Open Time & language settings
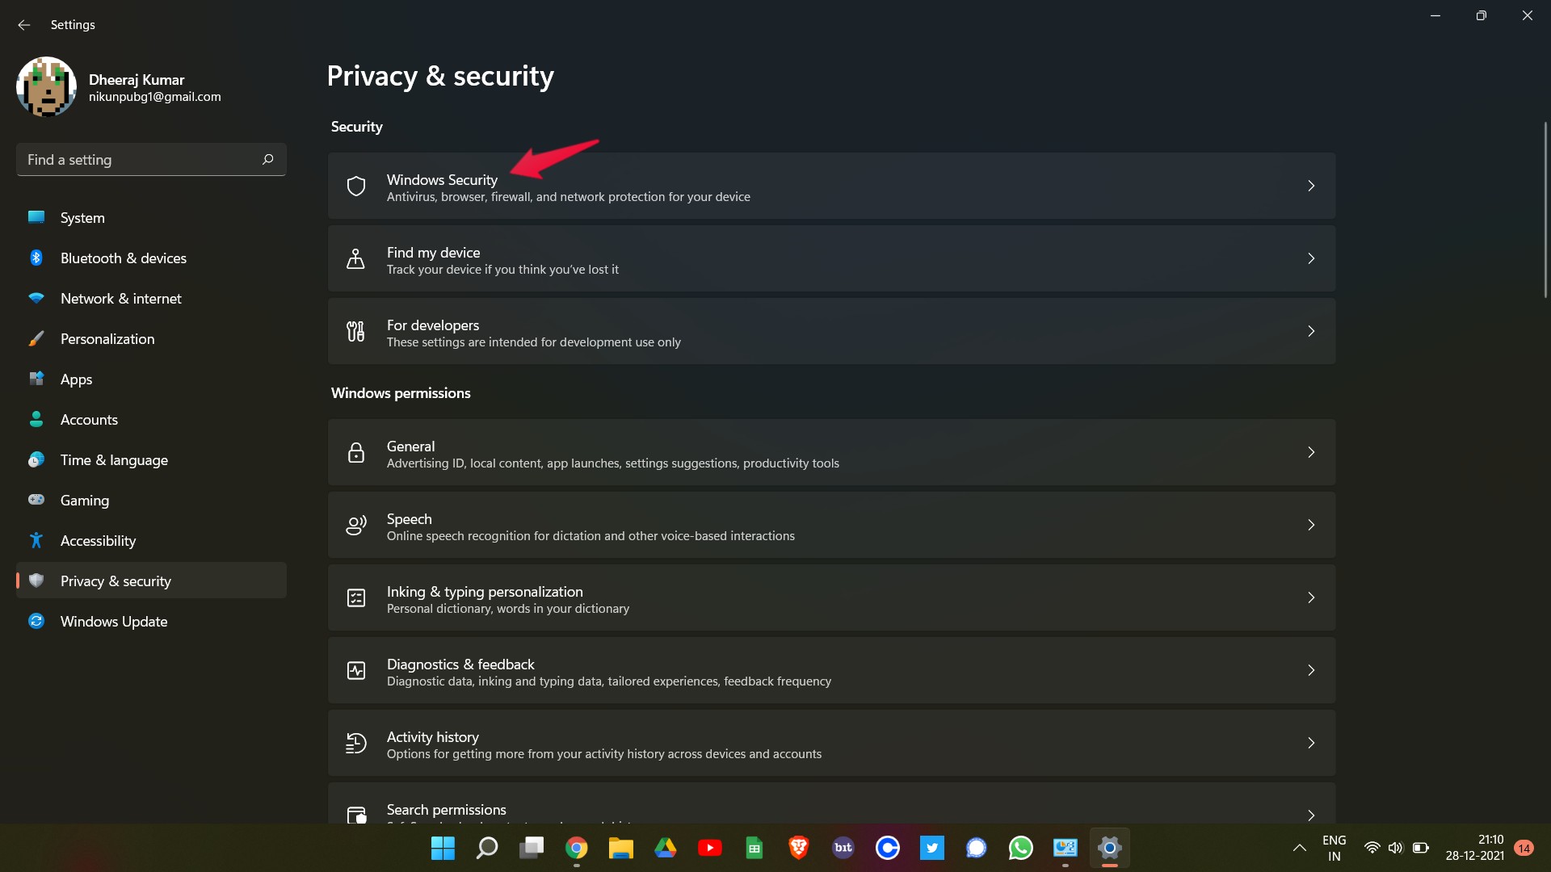This screenshot has width=1551, height=872. click(x=151, y=460)
